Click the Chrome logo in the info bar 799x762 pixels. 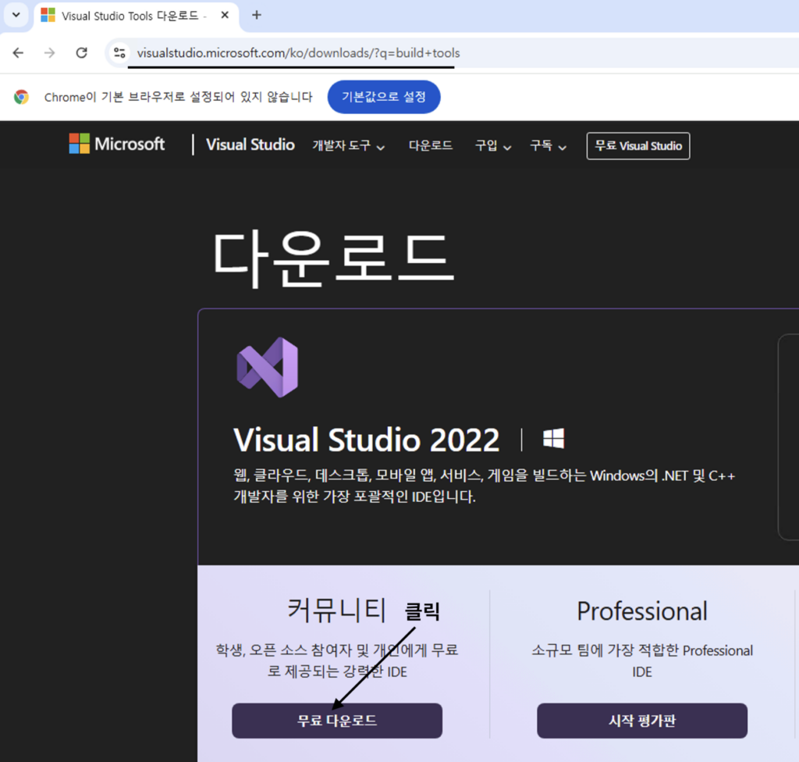(x=21, y=97)
